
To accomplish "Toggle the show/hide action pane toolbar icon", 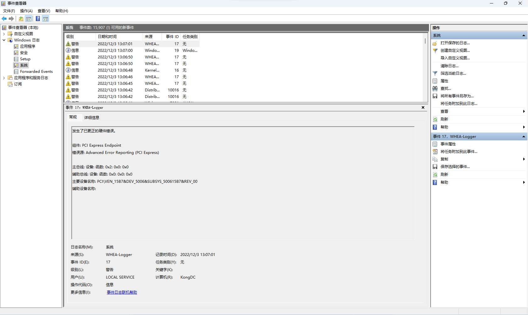I will click(x=46, y=19).
